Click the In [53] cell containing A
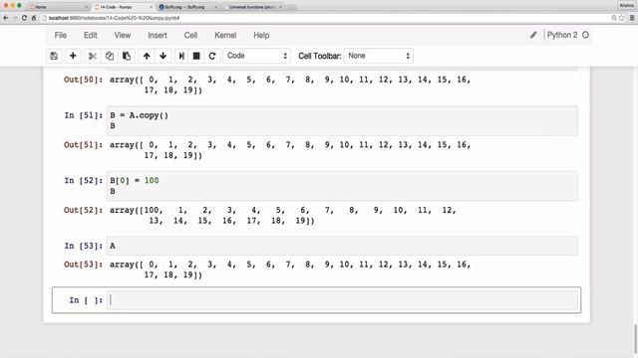The width and height of the screenshot is (638, 358). [342, 246]
